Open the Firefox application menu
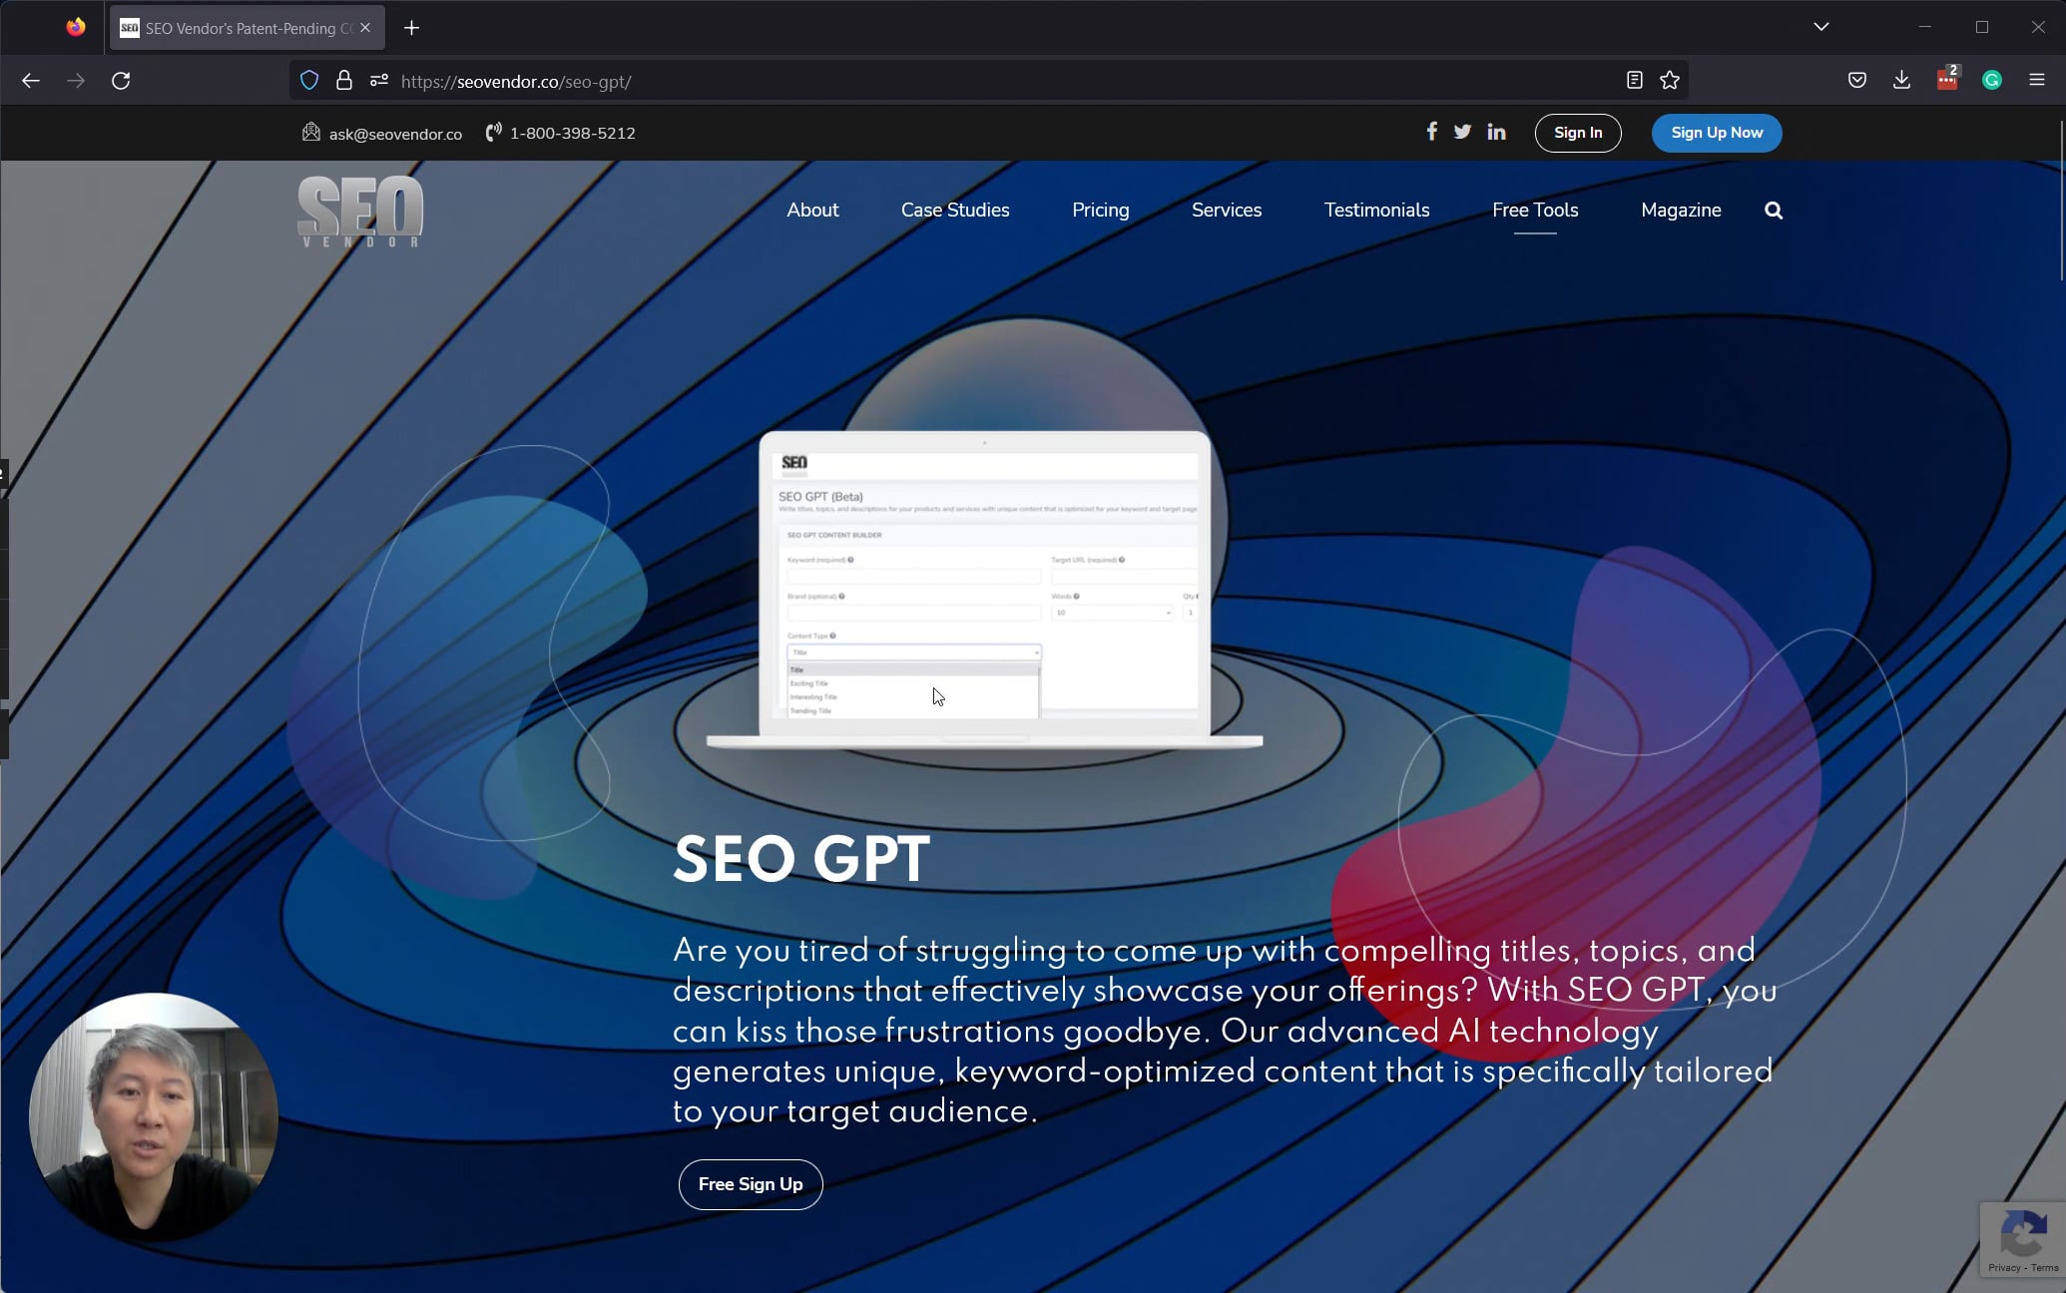 coord(2037,81)
